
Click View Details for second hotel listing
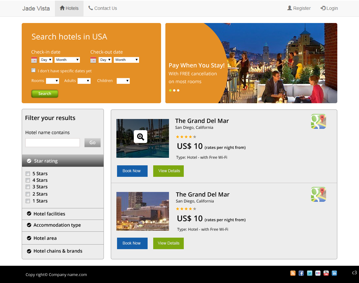pos(168,243)
